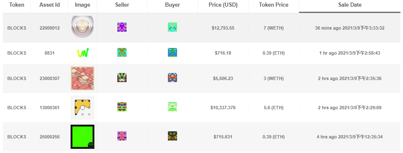View the pink isometric tiles artwork thumbnail
The width and height of the screenshot is (403, 153).
click(83, 78)
